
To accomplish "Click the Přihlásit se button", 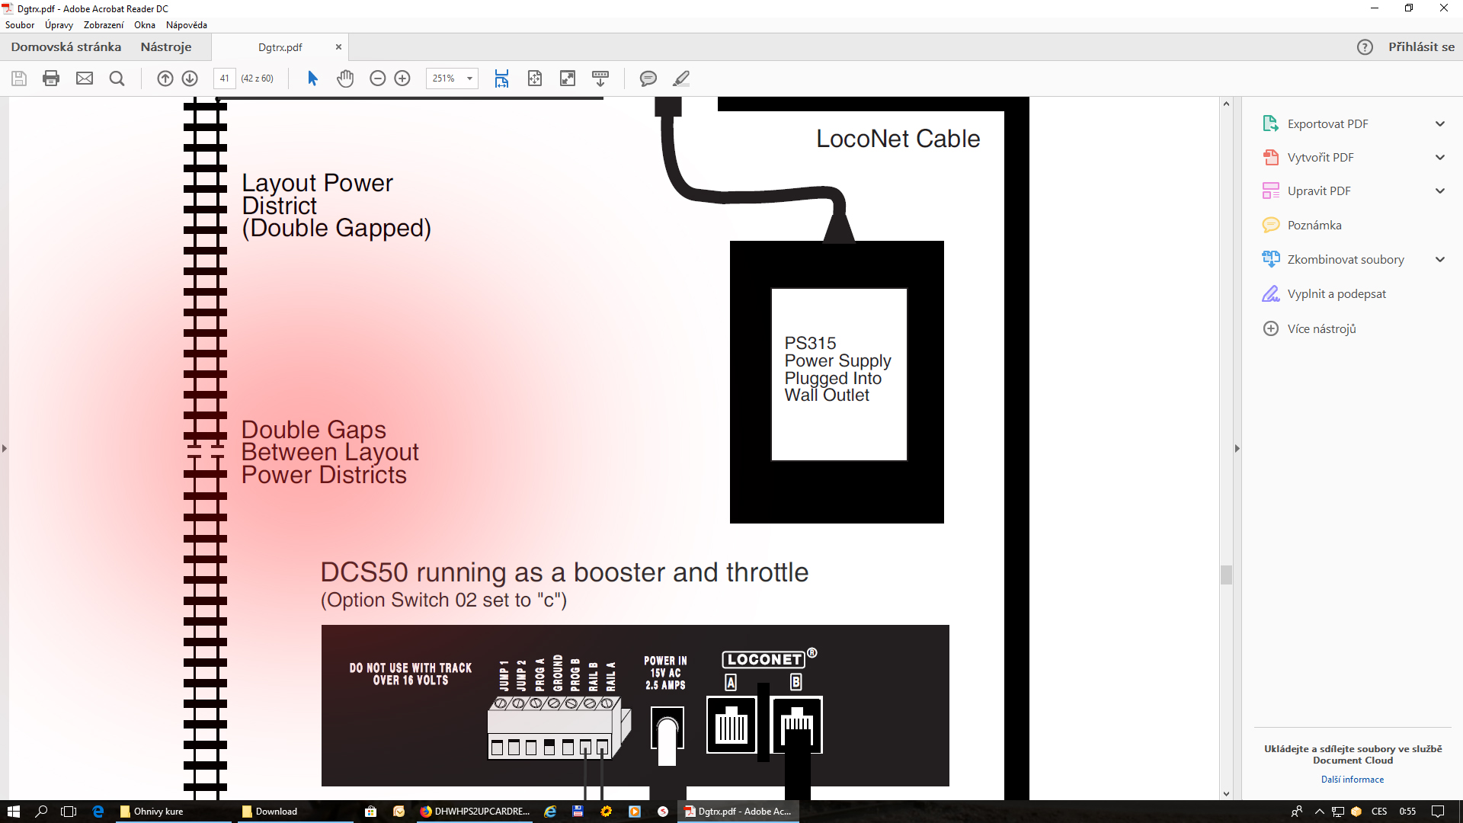I will pos(1420,47).
